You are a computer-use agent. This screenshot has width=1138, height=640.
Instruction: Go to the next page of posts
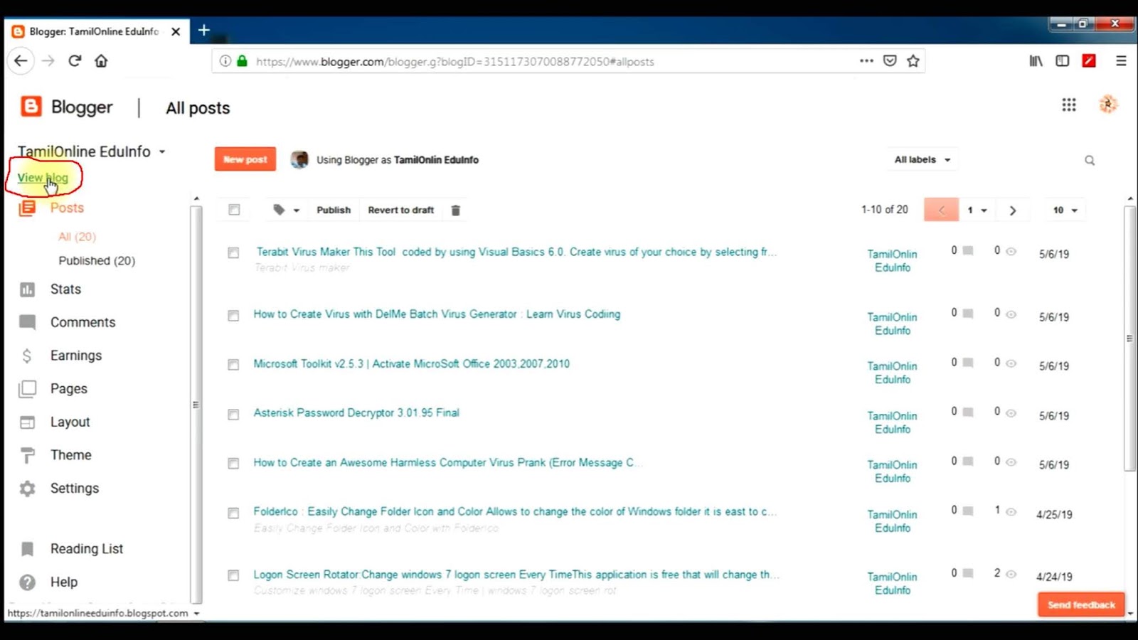1013,210
